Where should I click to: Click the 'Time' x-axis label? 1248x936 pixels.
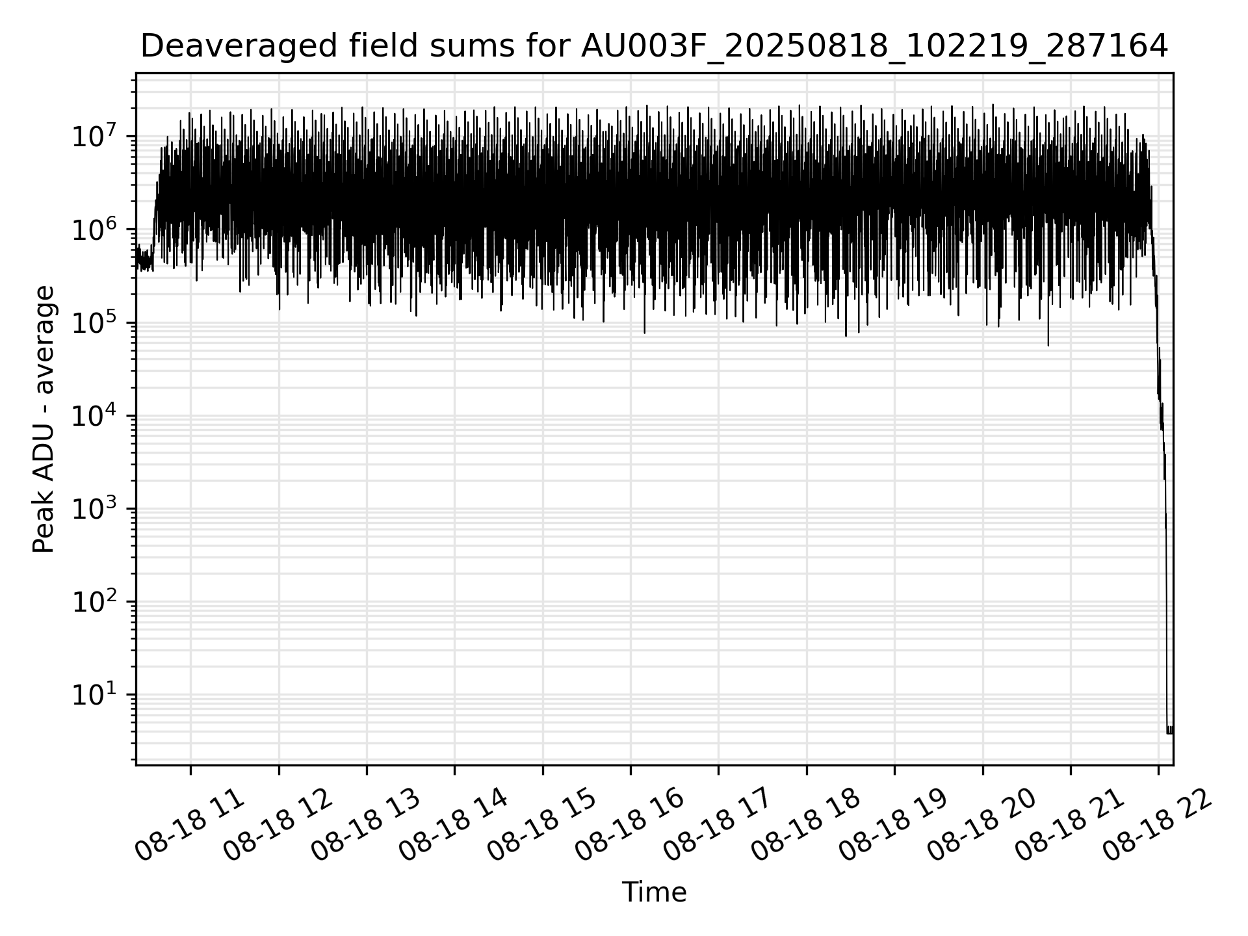[655, 892]
